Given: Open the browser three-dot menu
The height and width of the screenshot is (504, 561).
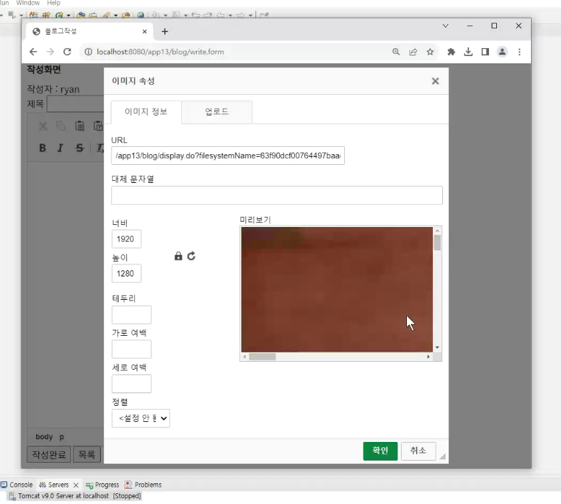Looking at the screenshot, I should coord(520,52).
